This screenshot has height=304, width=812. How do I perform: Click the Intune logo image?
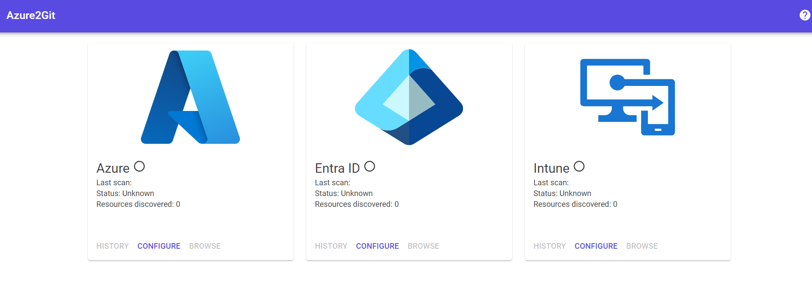(628, 97)
